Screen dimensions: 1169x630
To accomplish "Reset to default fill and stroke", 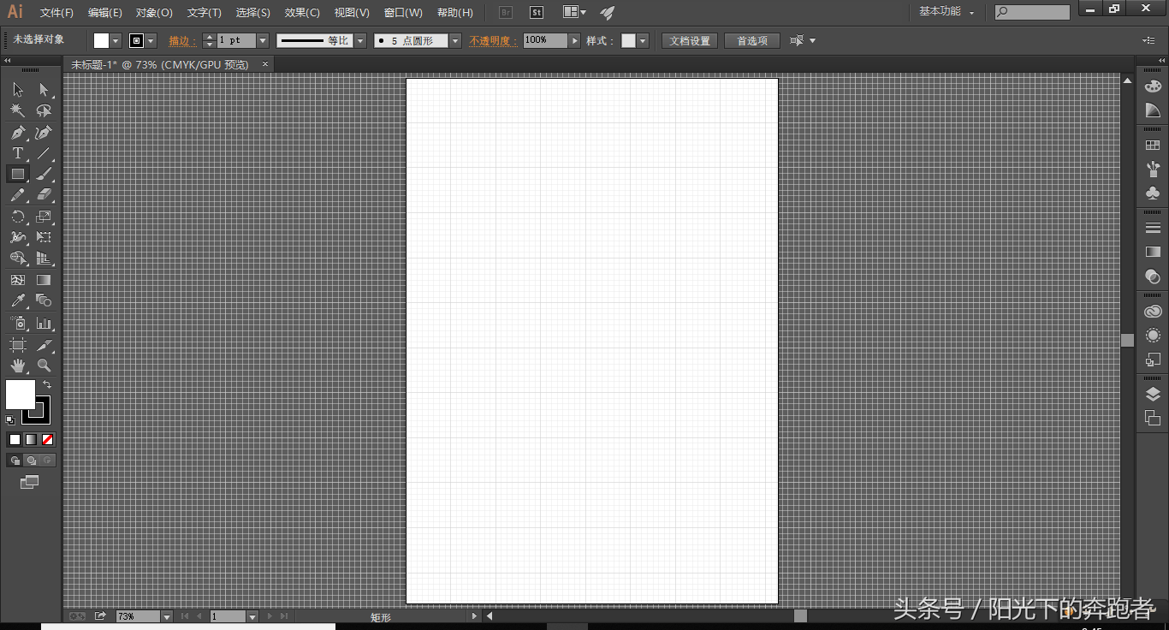I will point(10,420).
